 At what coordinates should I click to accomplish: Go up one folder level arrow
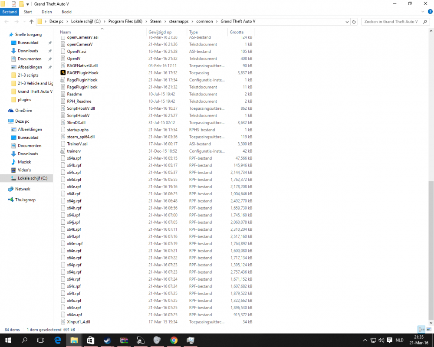point(31,22)
